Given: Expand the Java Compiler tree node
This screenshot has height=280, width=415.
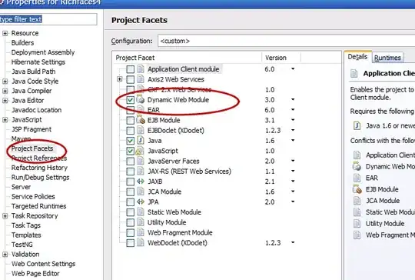Looking at the screenshot, I should coord(5,91).
